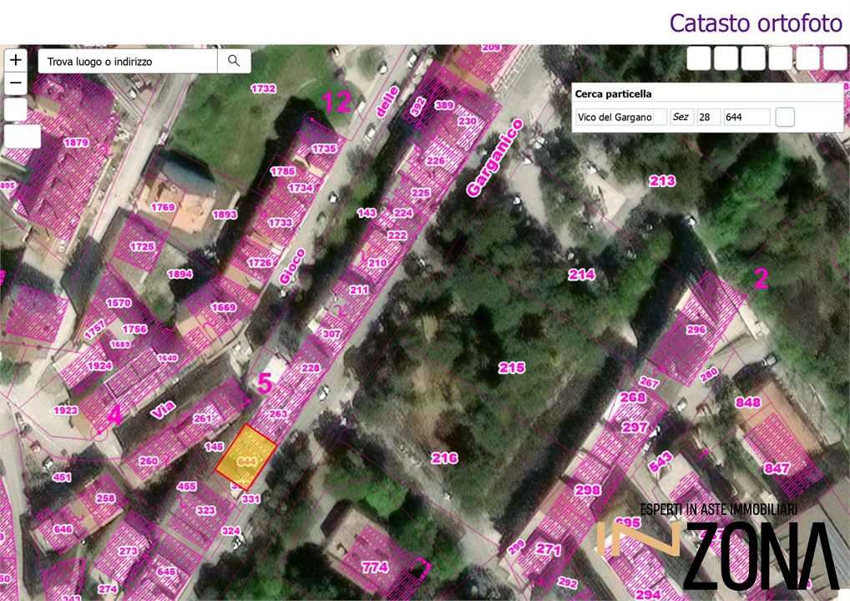Click the magnifying glass search icon
This screenshot has height=601, width=850.
tap(234, 61)
